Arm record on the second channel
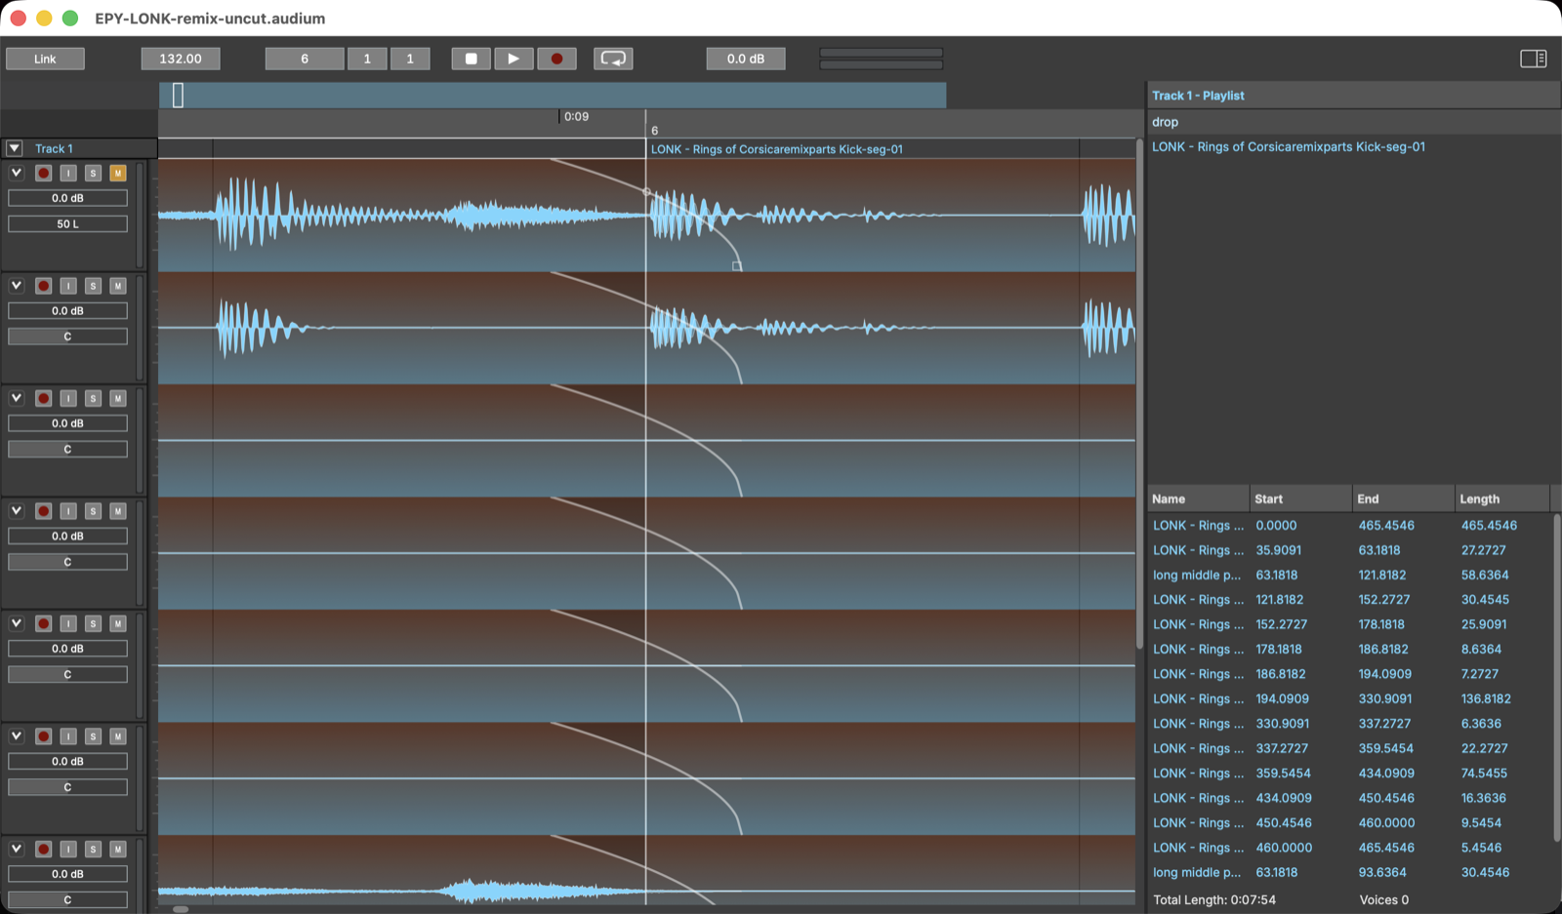 pyautogui.click(x=43, y=286)
